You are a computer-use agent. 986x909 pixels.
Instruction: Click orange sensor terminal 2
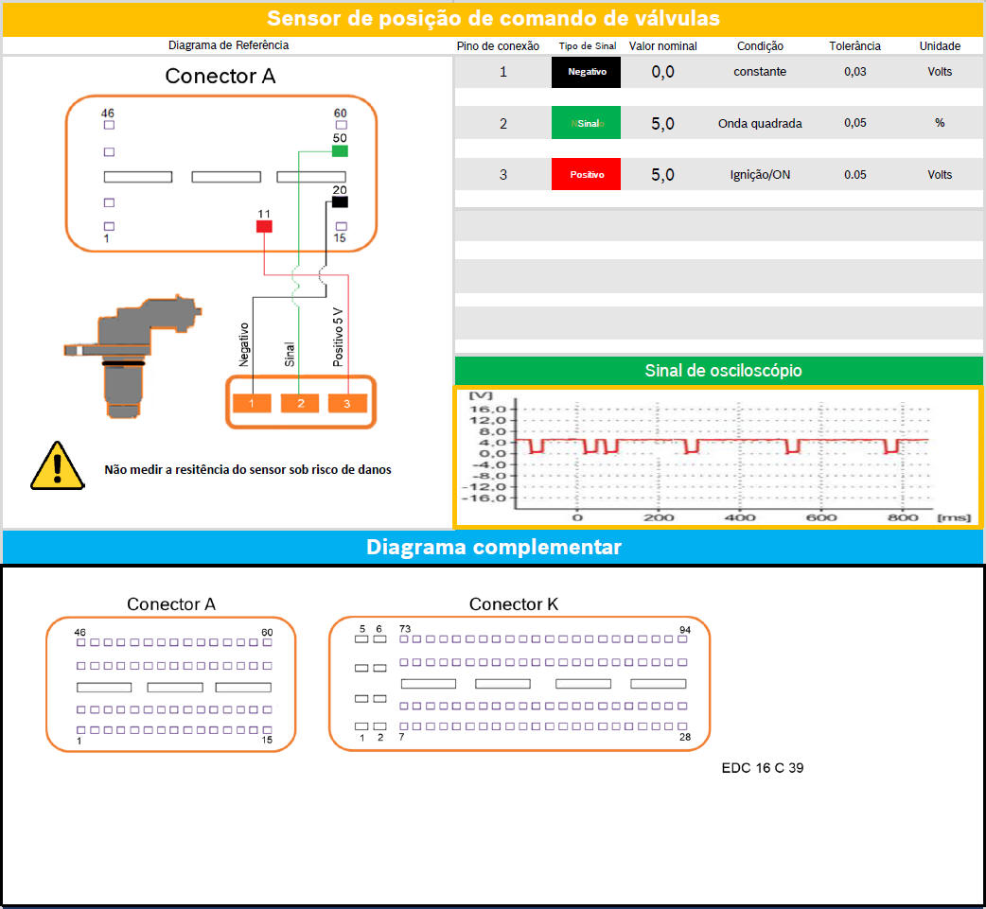300,404
